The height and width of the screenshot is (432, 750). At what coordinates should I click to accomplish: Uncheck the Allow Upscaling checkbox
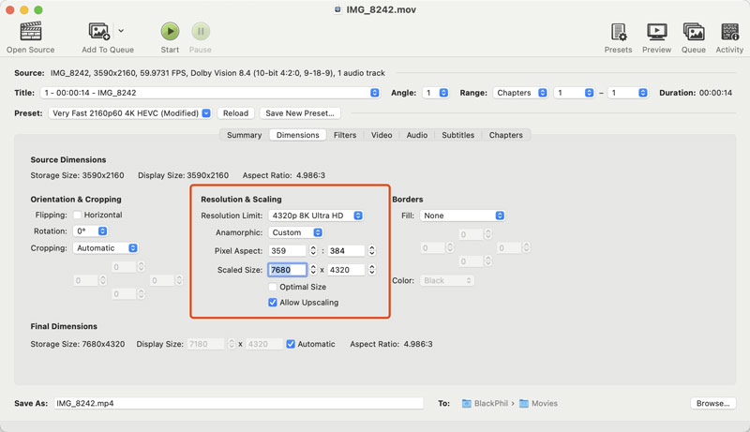coord(273,303)
